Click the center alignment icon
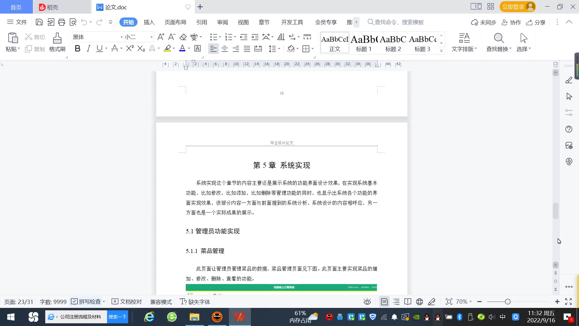Screen dimensions: 579x326 pyautogui.click(x=225, y=49)
